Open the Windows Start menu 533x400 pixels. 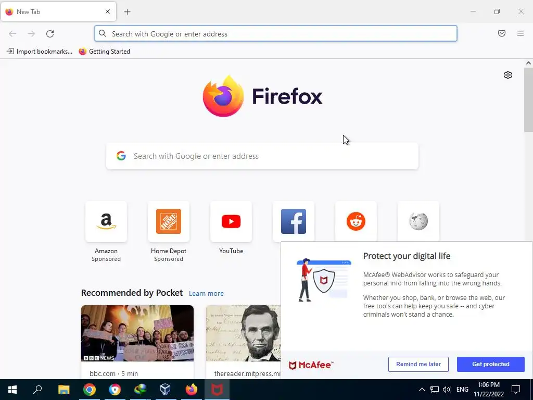click(12, 390)
